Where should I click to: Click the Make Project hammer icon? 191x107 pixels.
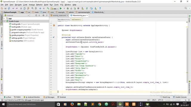[48, 8]
